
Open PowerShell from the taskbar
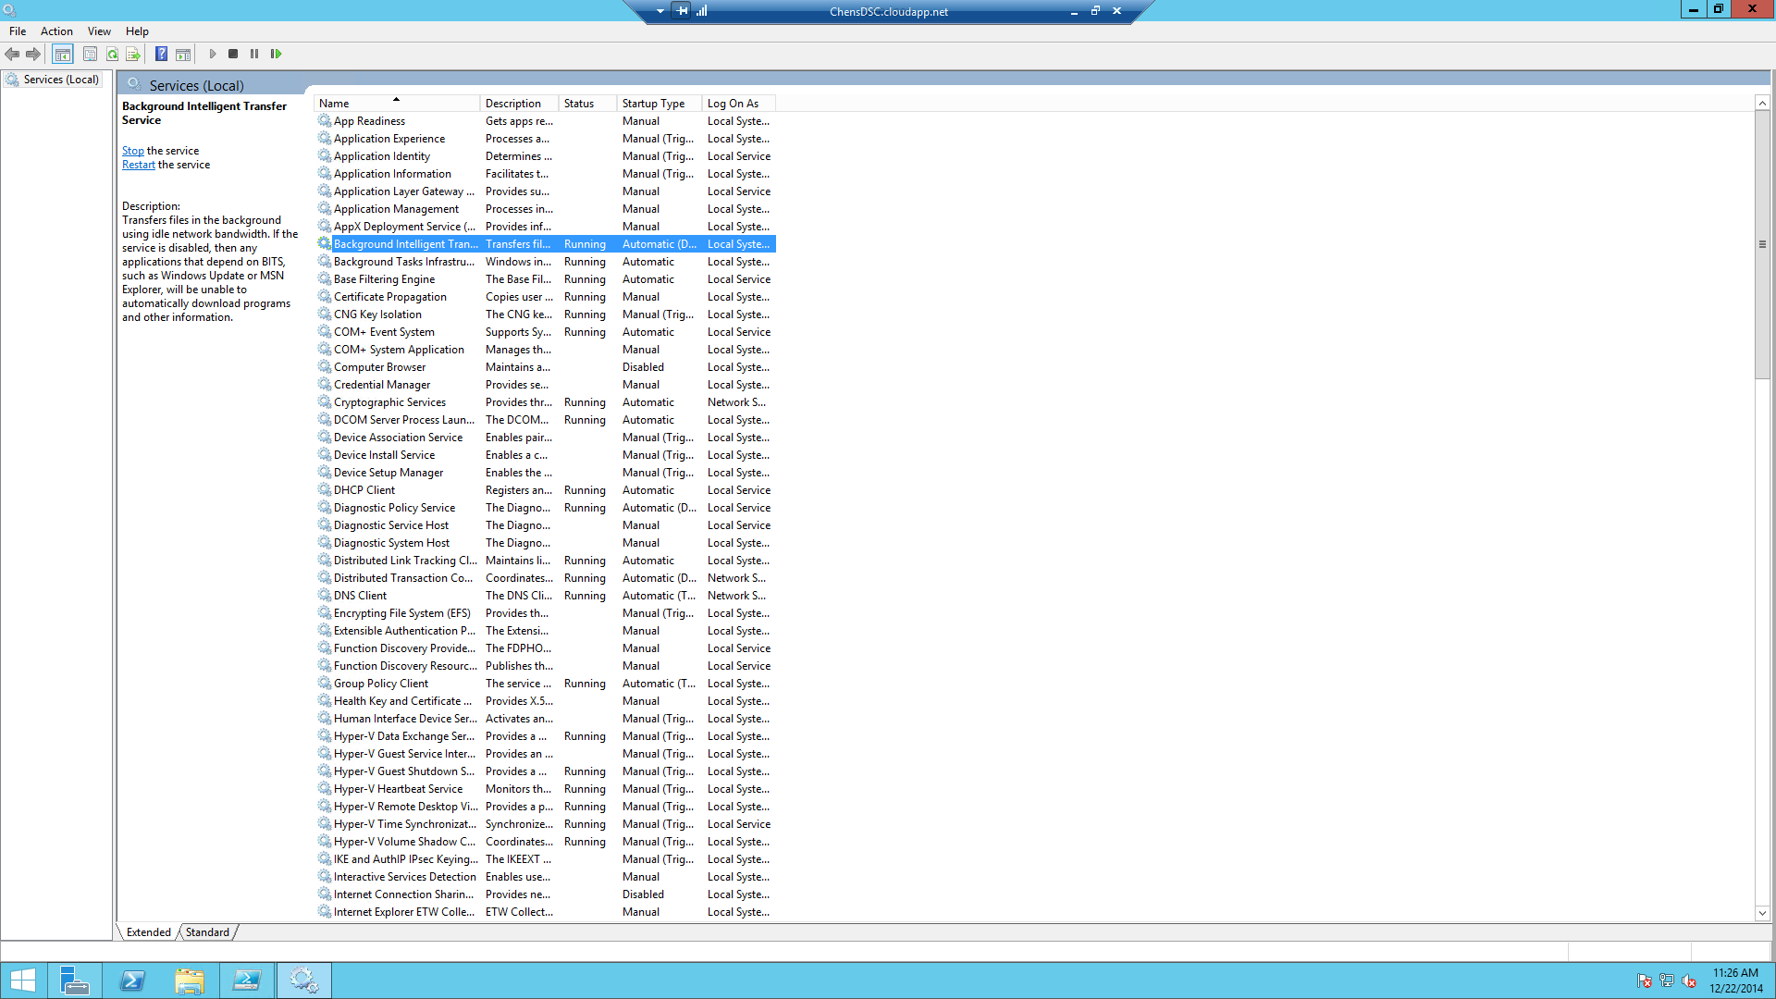point(132,980)
